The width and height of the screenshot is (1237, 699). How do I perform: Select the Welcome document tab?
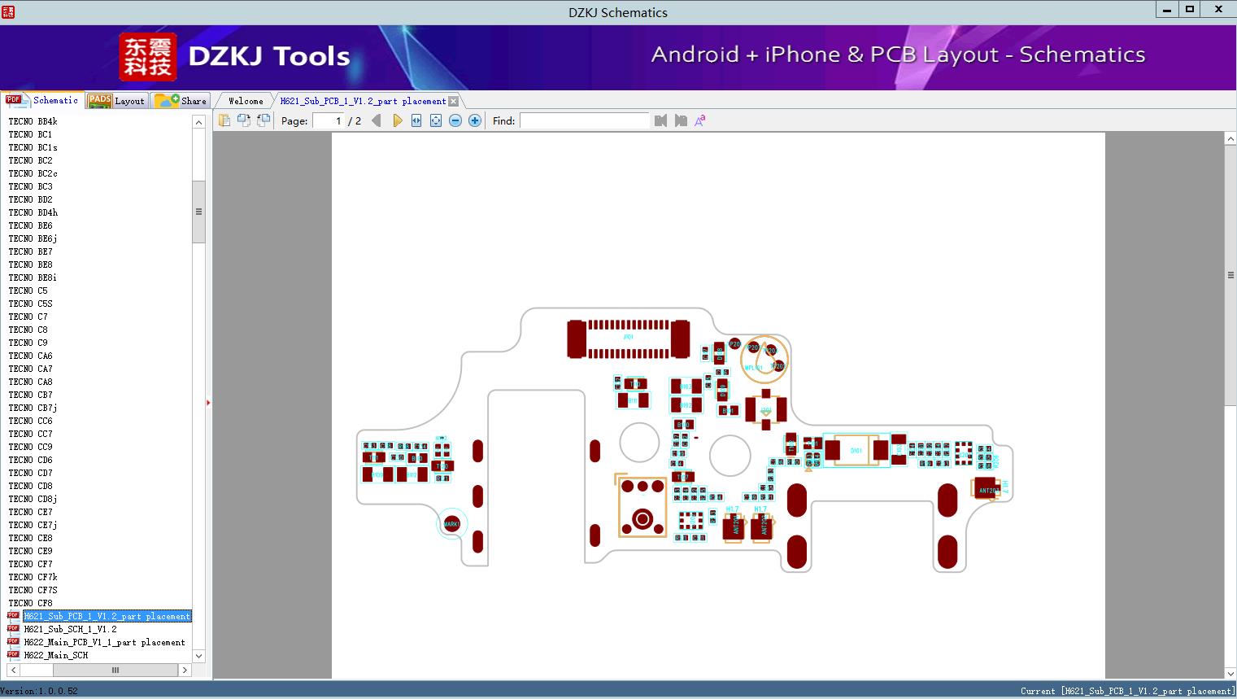(246, 101)
